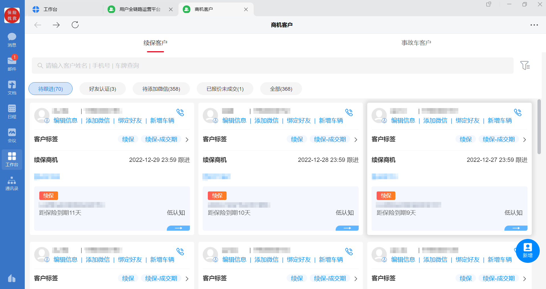Open the 日程 calendar sidebar icon
Viewport: 546px width, 289px height.
[12, 111]
